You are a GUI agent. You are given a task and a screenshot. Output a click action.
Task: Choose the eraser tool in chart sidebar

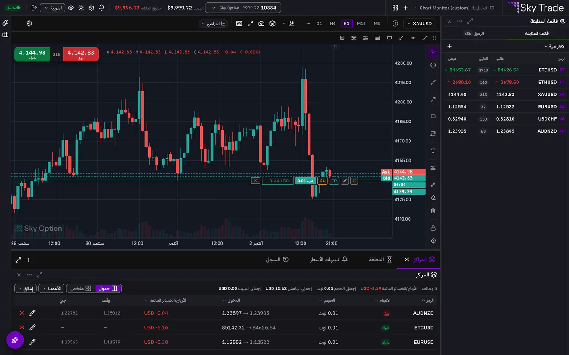point(433,198)
